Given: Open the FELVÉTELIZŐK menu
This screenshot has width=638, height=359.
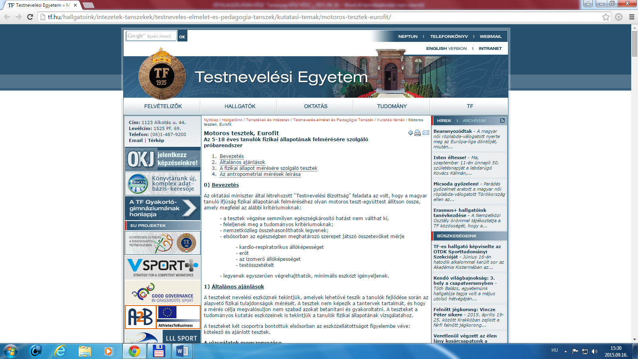Looking at the screenshot, I should [163, 106].
